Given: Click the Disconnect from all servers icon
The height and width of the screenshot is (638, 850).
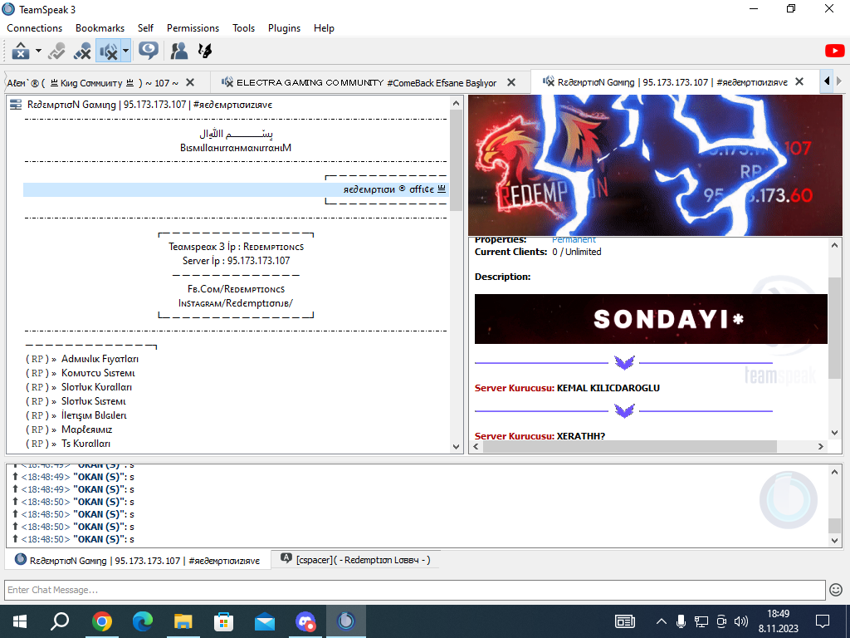Looking at the screenshot, I should pos(82,51).
